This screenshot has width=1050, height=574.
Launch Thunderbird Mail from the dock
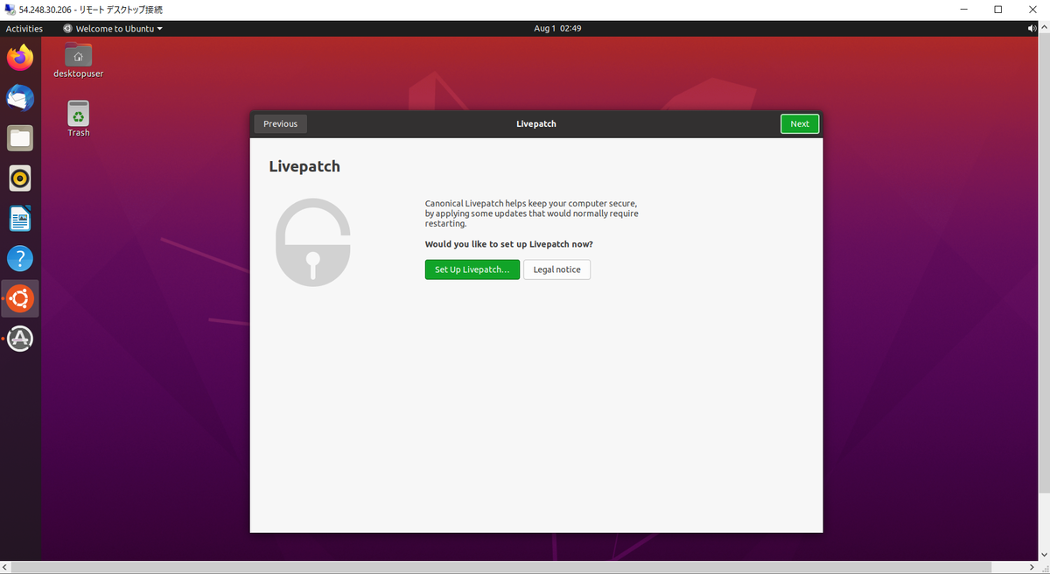click(20, 98)
